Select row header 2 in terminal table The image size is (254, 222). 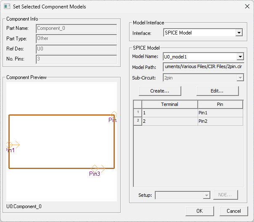click(138, 121)
